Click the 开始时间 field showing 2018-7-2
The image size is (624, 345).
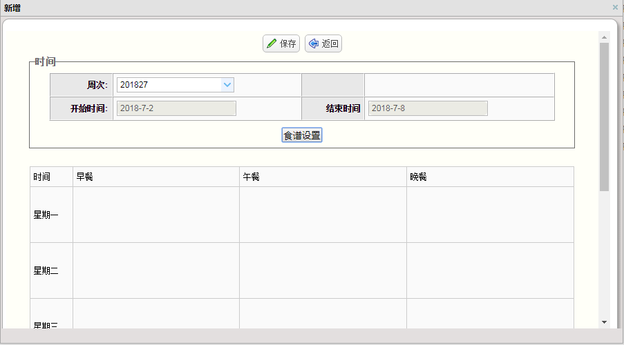click(x=176, y=108)
